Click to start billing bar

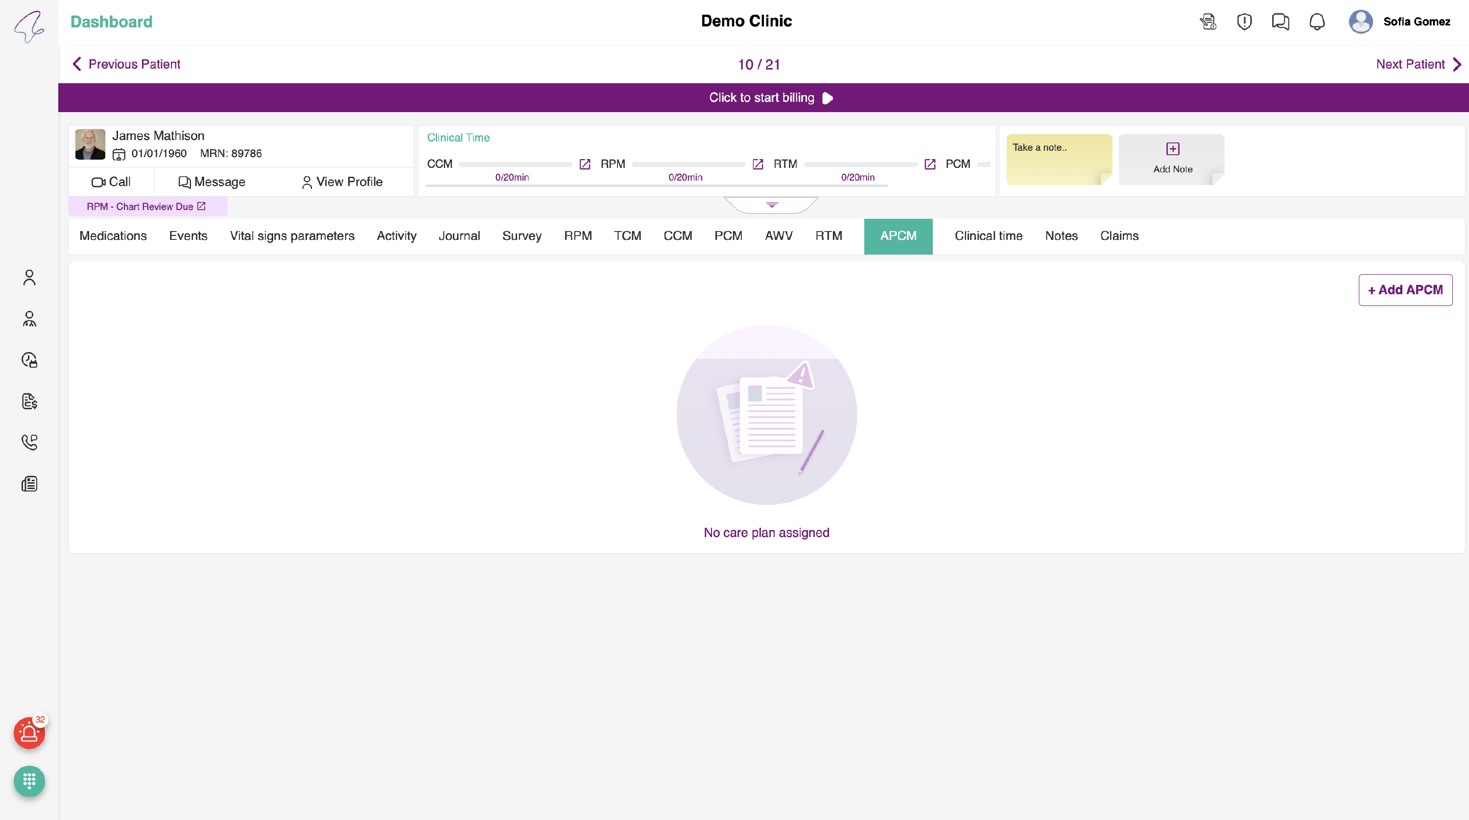[x=763, y=97]
